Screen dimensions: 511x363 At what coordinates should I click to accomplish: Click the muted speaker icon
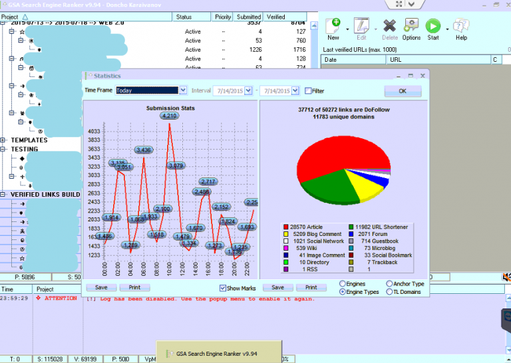[506, 277]
